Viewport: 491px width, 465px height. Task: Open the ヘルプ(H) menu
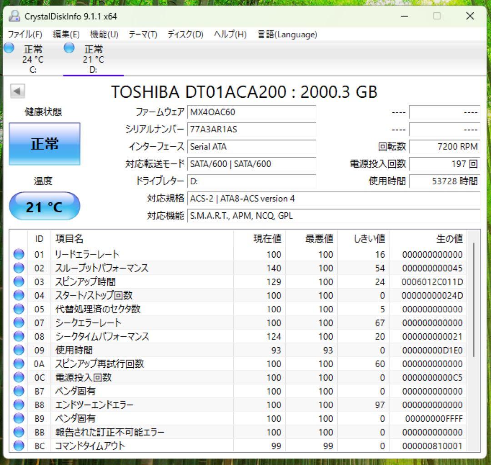[228, 34]
